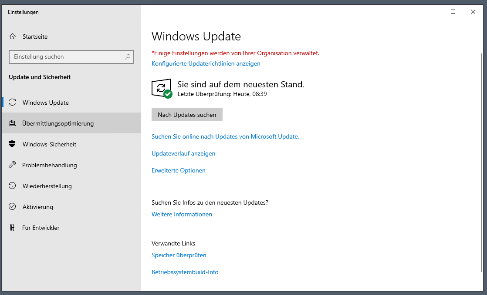Open Für Entwickler settings
The height and width of the screenshot is (295, 487).
(x=71, y=228)
